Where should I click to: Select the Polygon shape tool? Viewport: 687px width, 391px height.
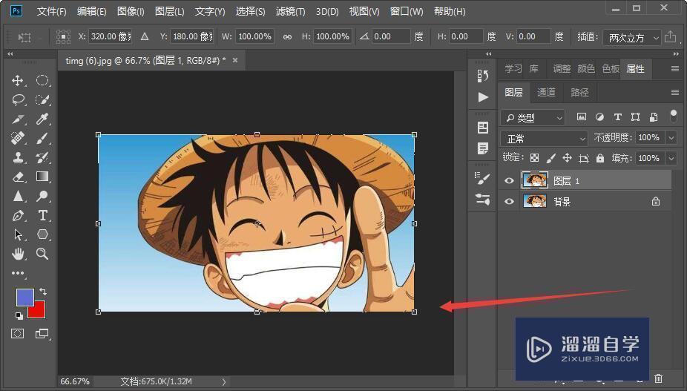click(x=42, y=234)
